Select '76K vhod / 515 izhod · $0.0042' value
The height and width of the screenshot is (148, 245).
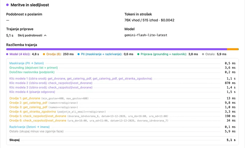(149, 20)
